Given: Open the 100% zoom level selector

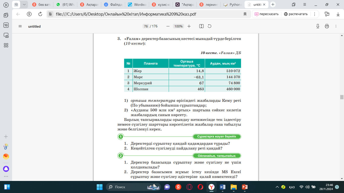Looking at the screenshot, I should 179,26.
